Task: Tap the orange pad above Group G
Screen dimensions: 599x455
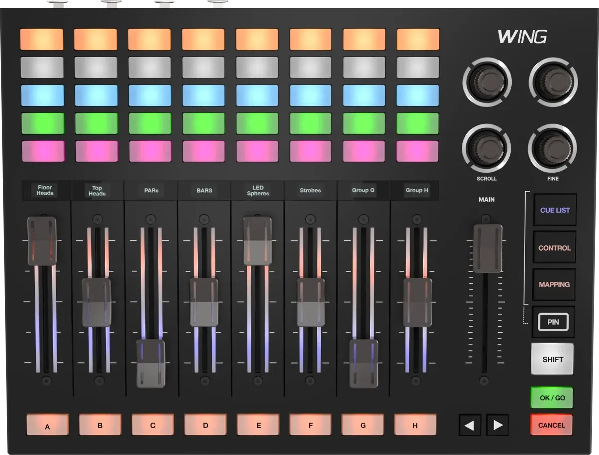Action: 364,39
